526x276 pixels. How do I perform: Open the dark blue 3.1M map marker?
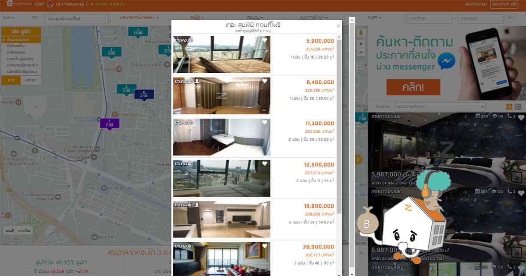click(x=144, y=95)
